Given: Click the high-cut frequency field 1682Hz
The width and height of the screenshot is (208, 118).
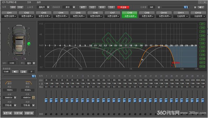Looking at the screenshot, I should 10,90.
